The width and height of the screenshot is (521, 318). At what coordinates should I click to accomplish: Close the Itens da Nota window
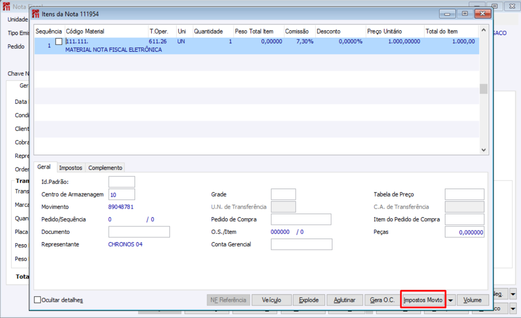(x=482, y=13)
